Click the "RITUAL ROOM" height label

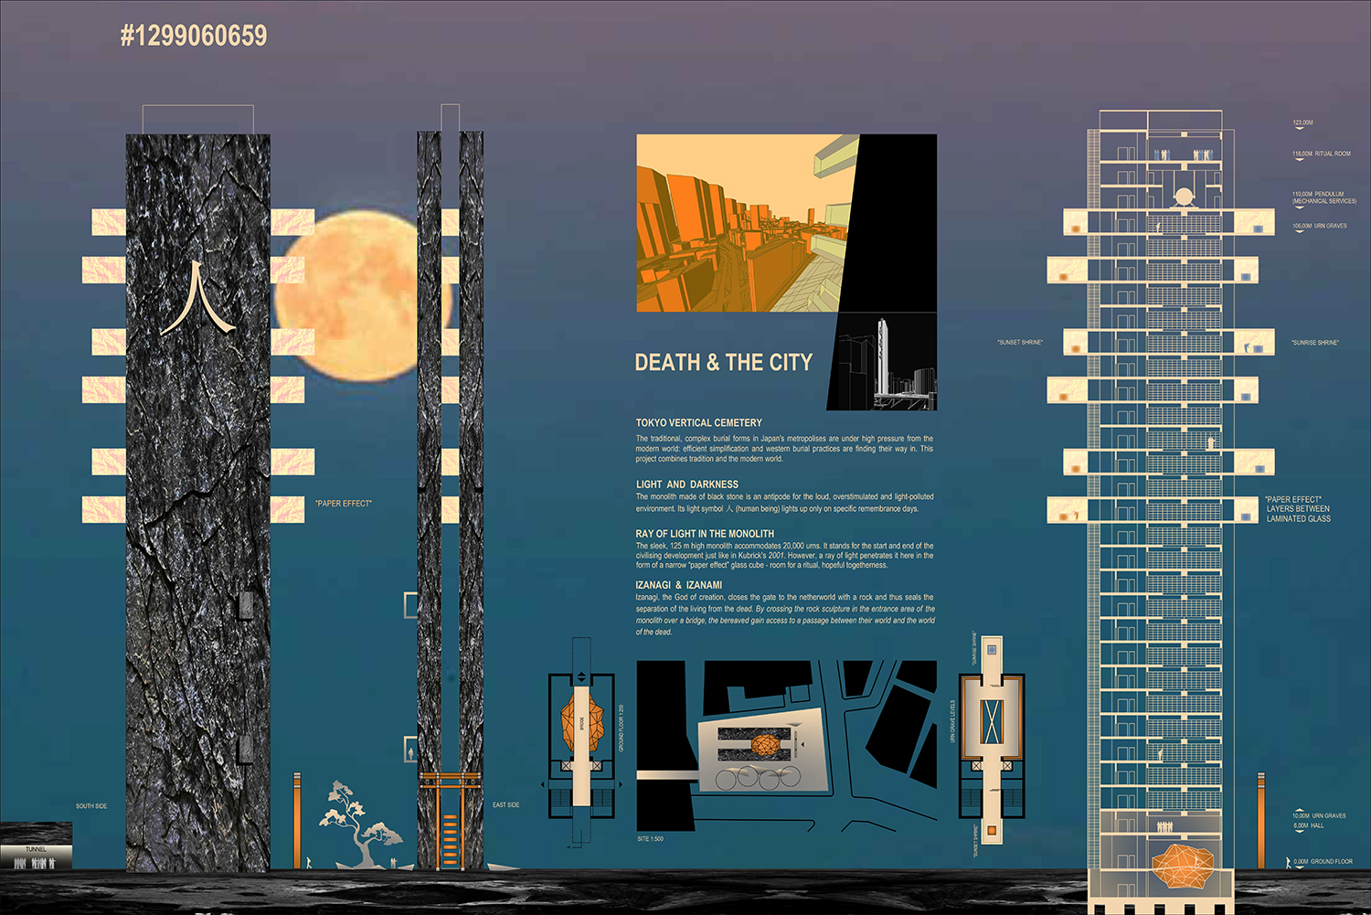point(1332,154)
